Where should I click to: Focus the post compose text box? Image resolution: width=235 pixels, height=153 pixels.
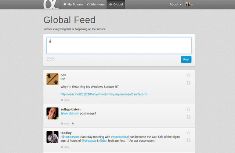point(119,45)
